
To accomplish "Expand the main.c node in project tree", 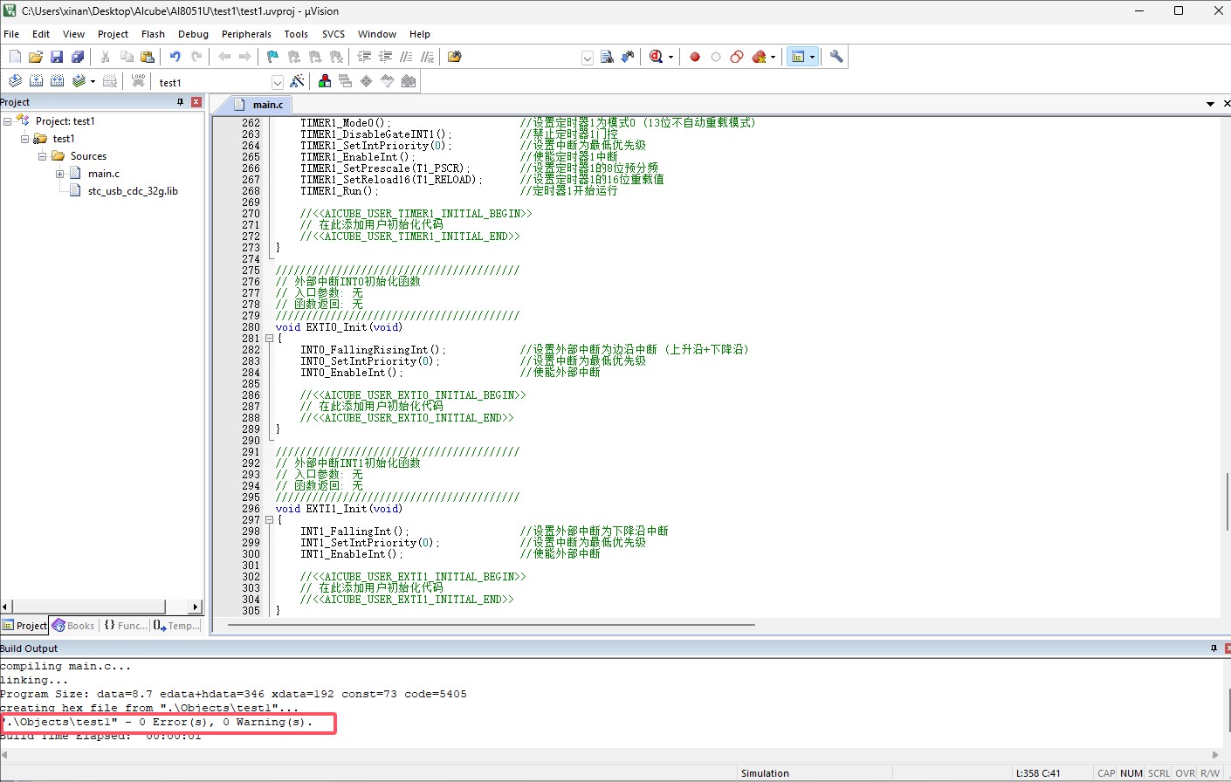I will 60,174.
